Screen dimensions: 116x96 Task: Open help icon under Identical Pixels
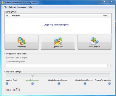pos(7,84)
